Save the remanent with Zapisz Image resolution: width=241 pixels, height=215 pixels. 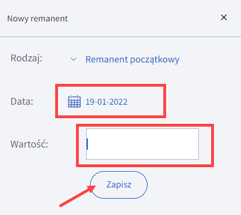click(x=119, y=185)
